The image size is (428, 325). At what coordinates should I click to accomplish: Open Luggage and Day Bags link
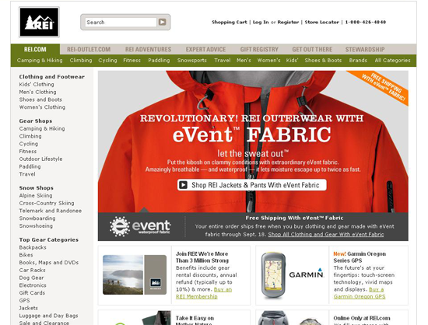[x=48, y=316]
